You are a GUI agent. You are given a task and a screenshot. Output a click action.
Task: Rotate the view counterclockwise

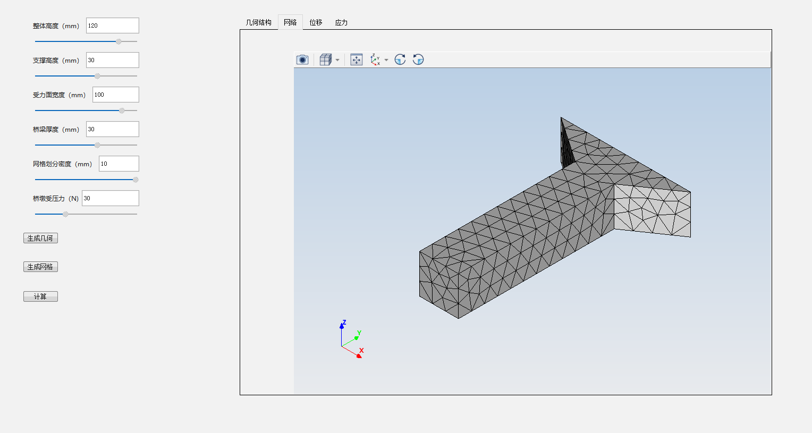coord(418,60)
